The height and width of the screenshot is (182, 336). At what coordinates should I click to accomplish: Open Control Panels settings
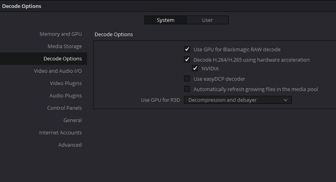coord(65,108)
